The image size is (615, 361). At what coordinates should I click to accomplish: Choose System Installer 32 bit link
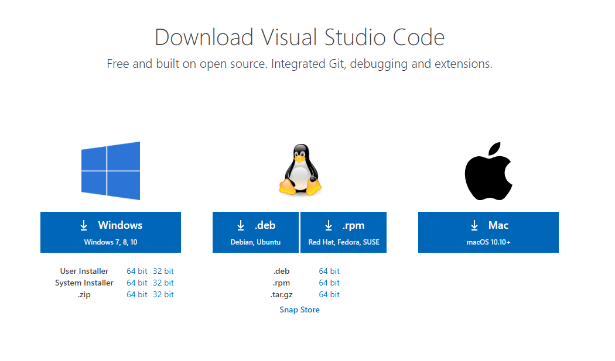pyautogui.click(x=163, y=283)
